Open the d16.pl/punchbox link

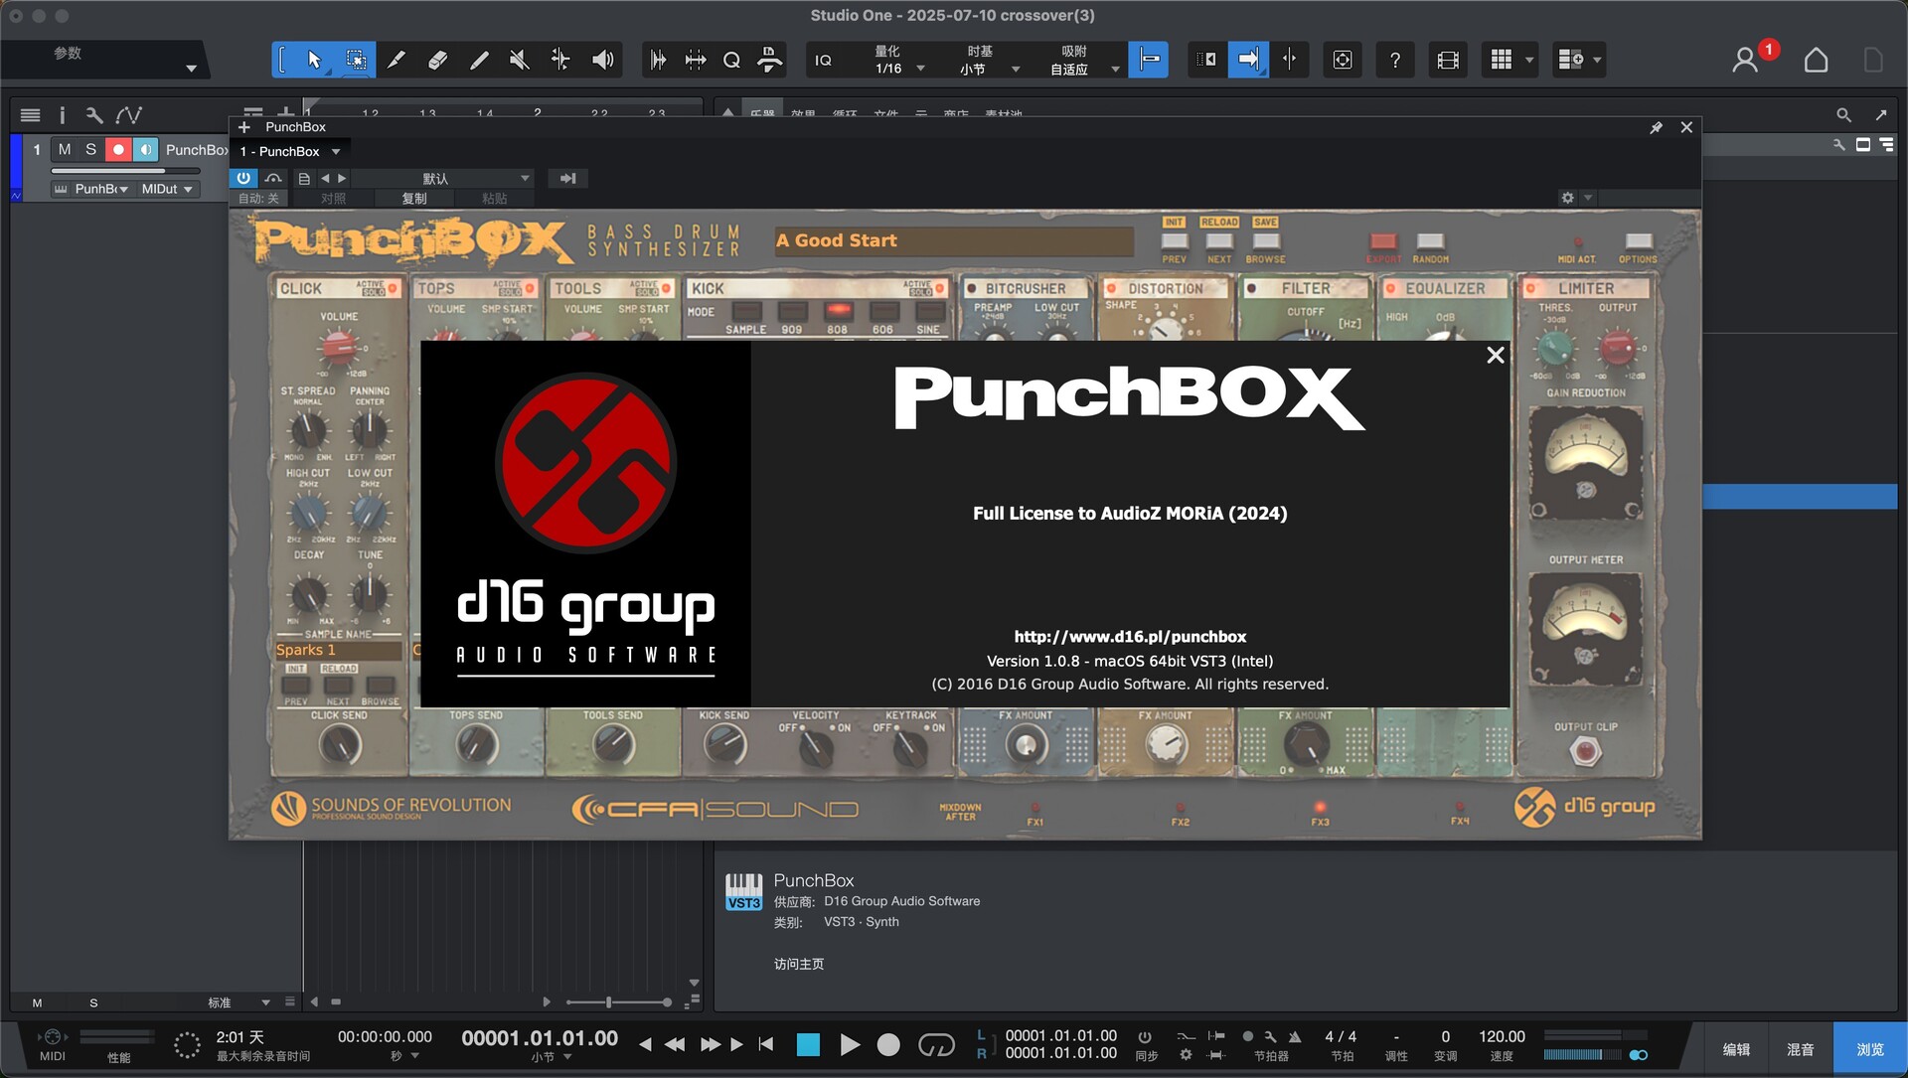[x=1130, y=637]
